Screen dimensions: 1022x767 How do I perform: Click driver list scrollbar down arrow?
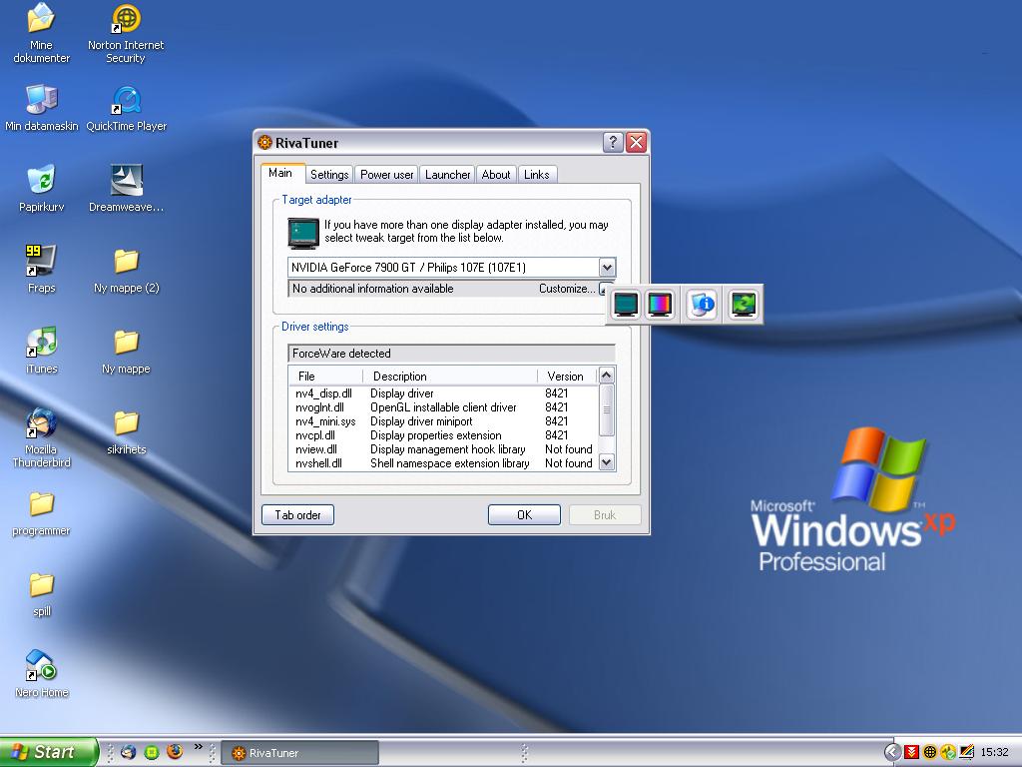tap(606, 462)
